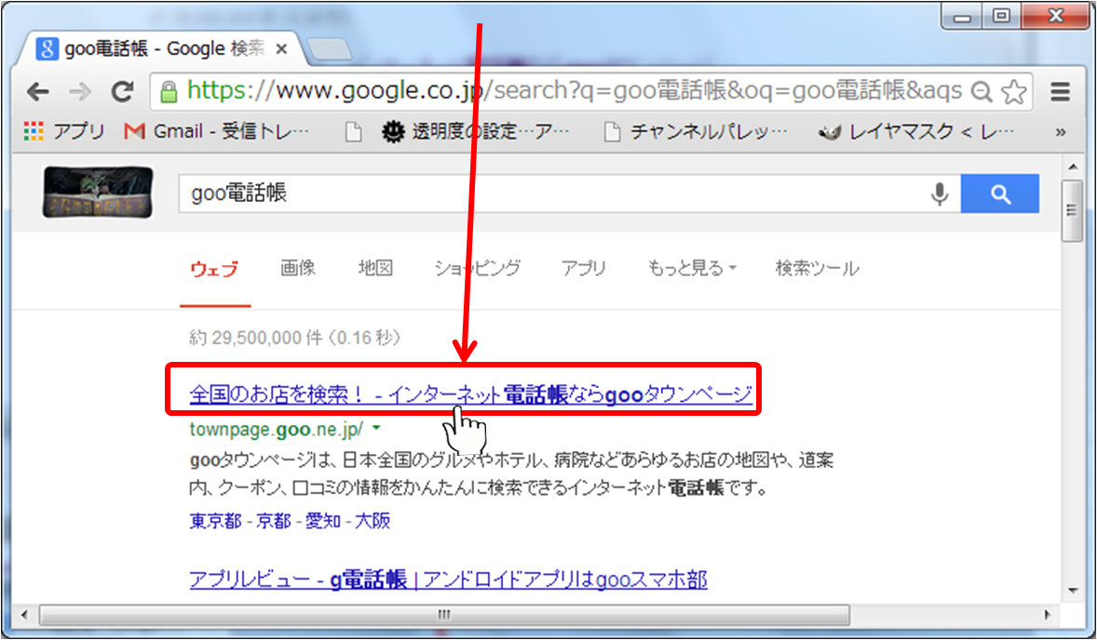The height and width of the screenshot is (640, 1097).
Task: Click the back navigation arrow
Action: pyautogui.click(x=36, y=91)
